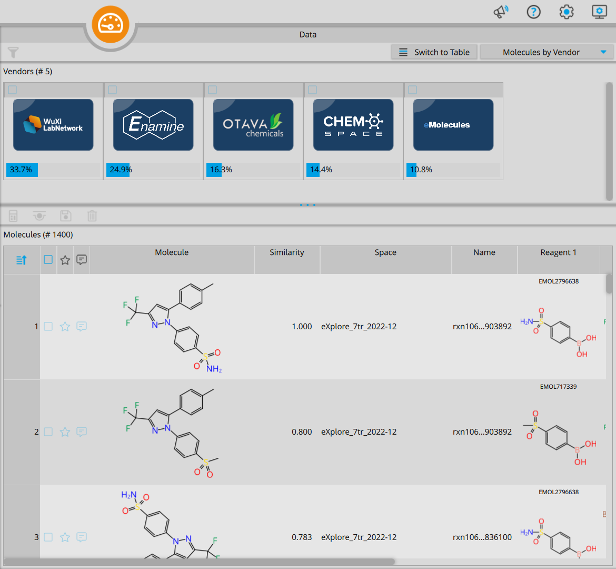Screen dimensions: 616x569
Task: Star molecule row 1 as favorite
Action: click(x=65, y=326)
